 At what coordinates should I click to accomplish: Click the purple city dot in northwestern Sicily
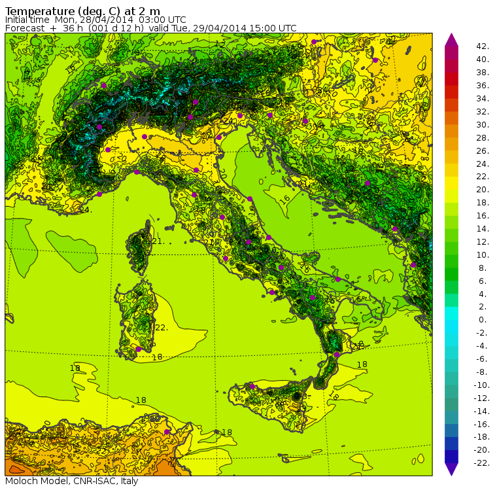(252, 387)
